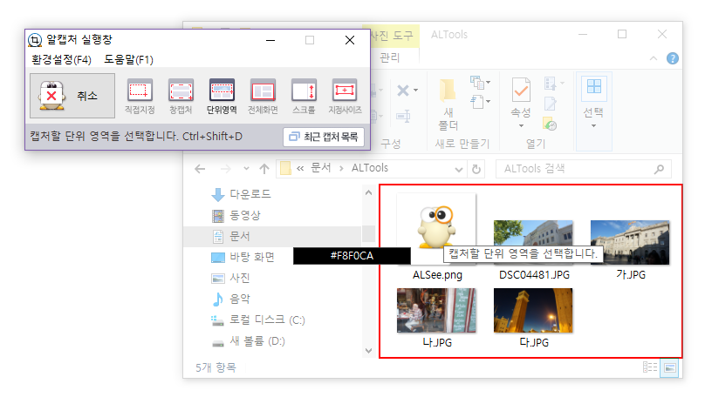Select the 직접지정 capture mode icon

(140, 96)
